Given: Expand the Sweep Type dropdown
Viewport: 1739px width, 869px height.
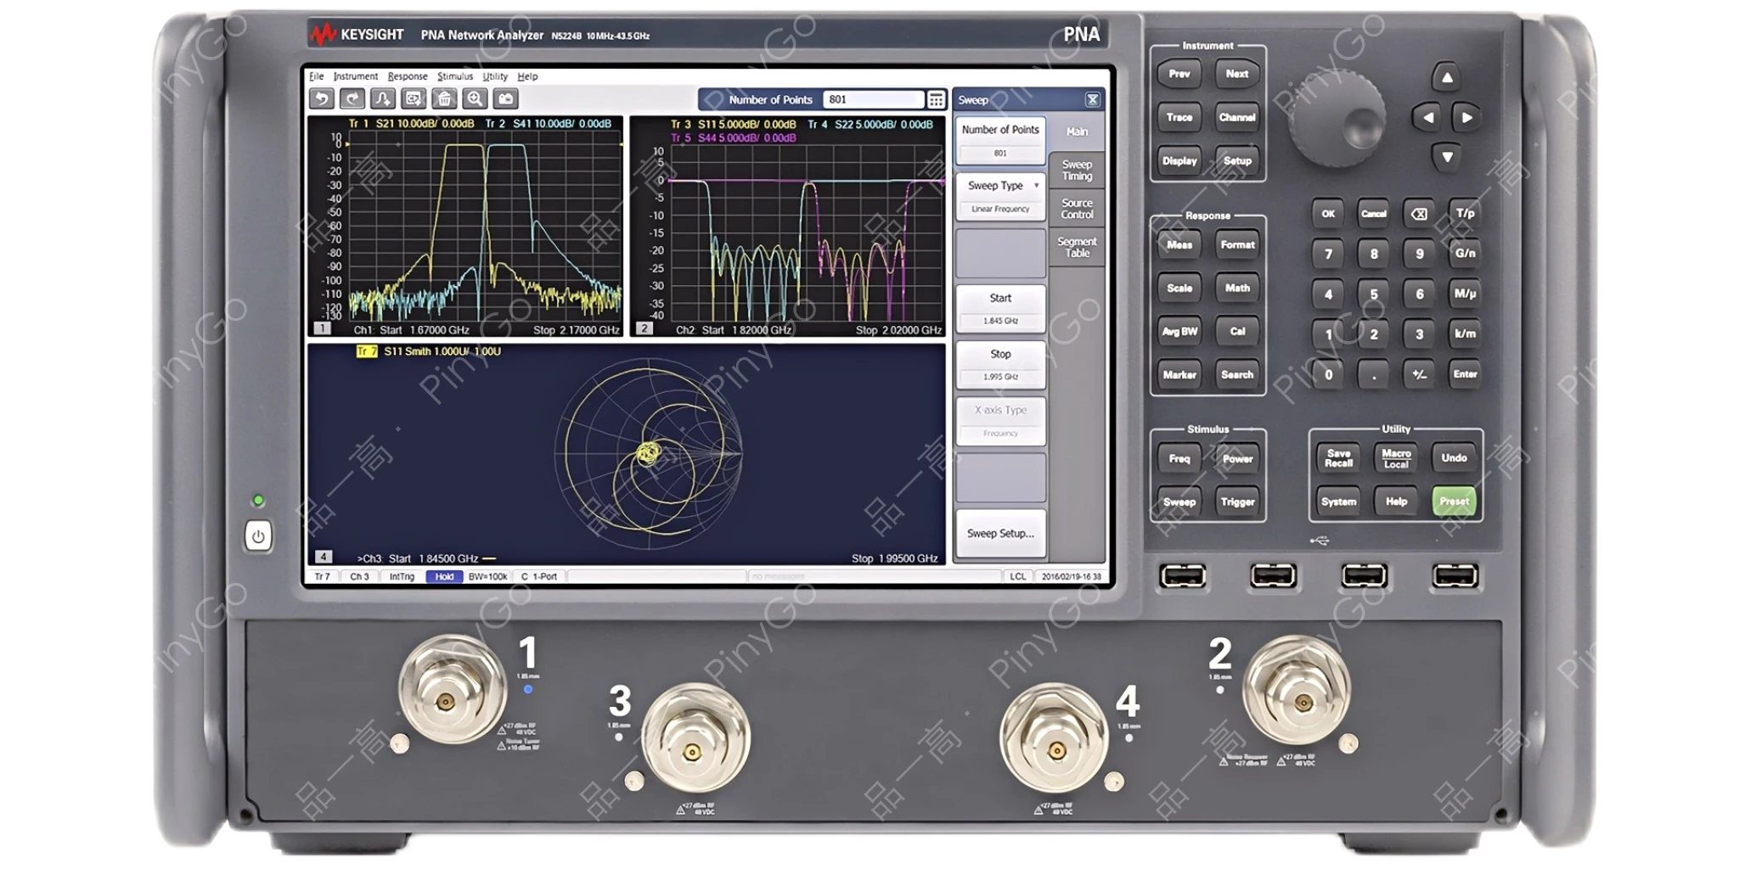Looking at the screenshot, I should click(1000, 196).
